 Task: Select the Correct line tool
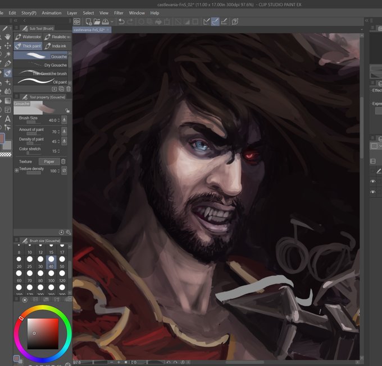8,128
